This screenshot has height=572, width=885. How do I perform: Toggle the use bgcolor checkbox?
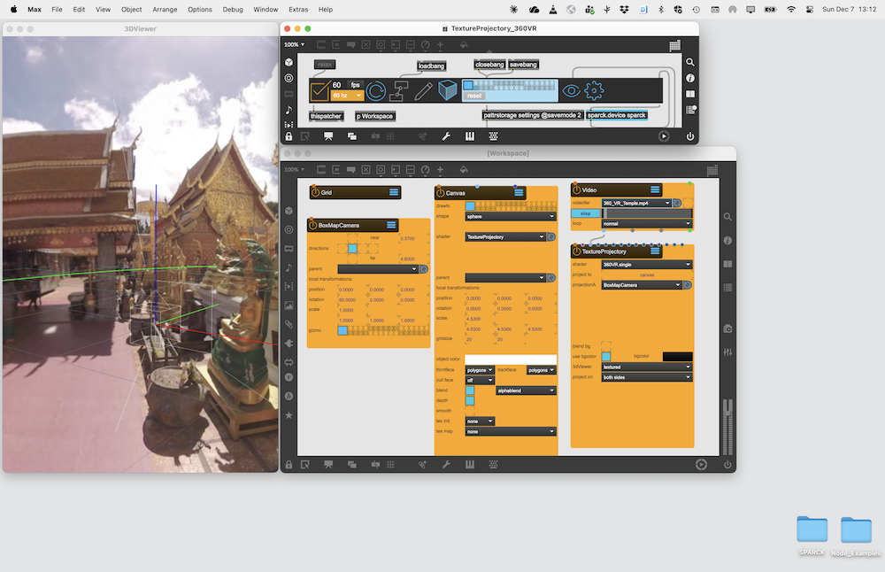(605, 356)
